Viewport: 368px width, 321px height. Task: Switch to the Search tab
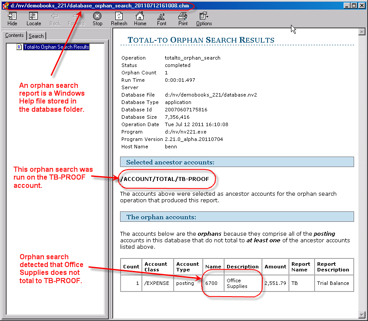pos(36,36)
